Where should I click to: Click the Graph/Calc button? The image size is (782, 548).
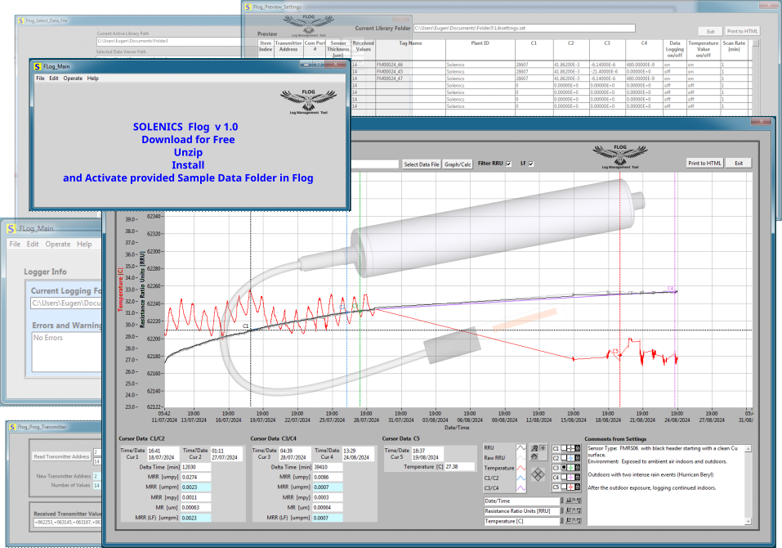[x=458, y=164]
